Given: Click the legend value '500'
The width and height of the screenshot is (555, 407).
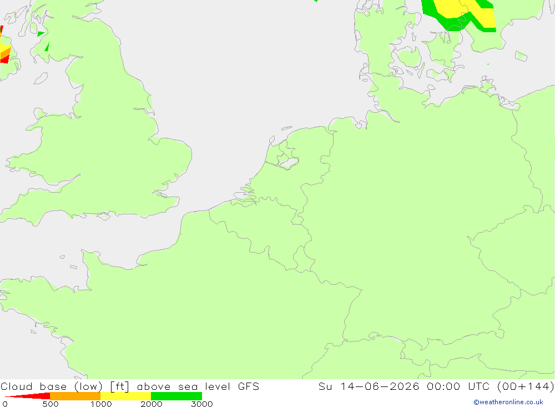Looking at the screenshot, I should point(51,404).
